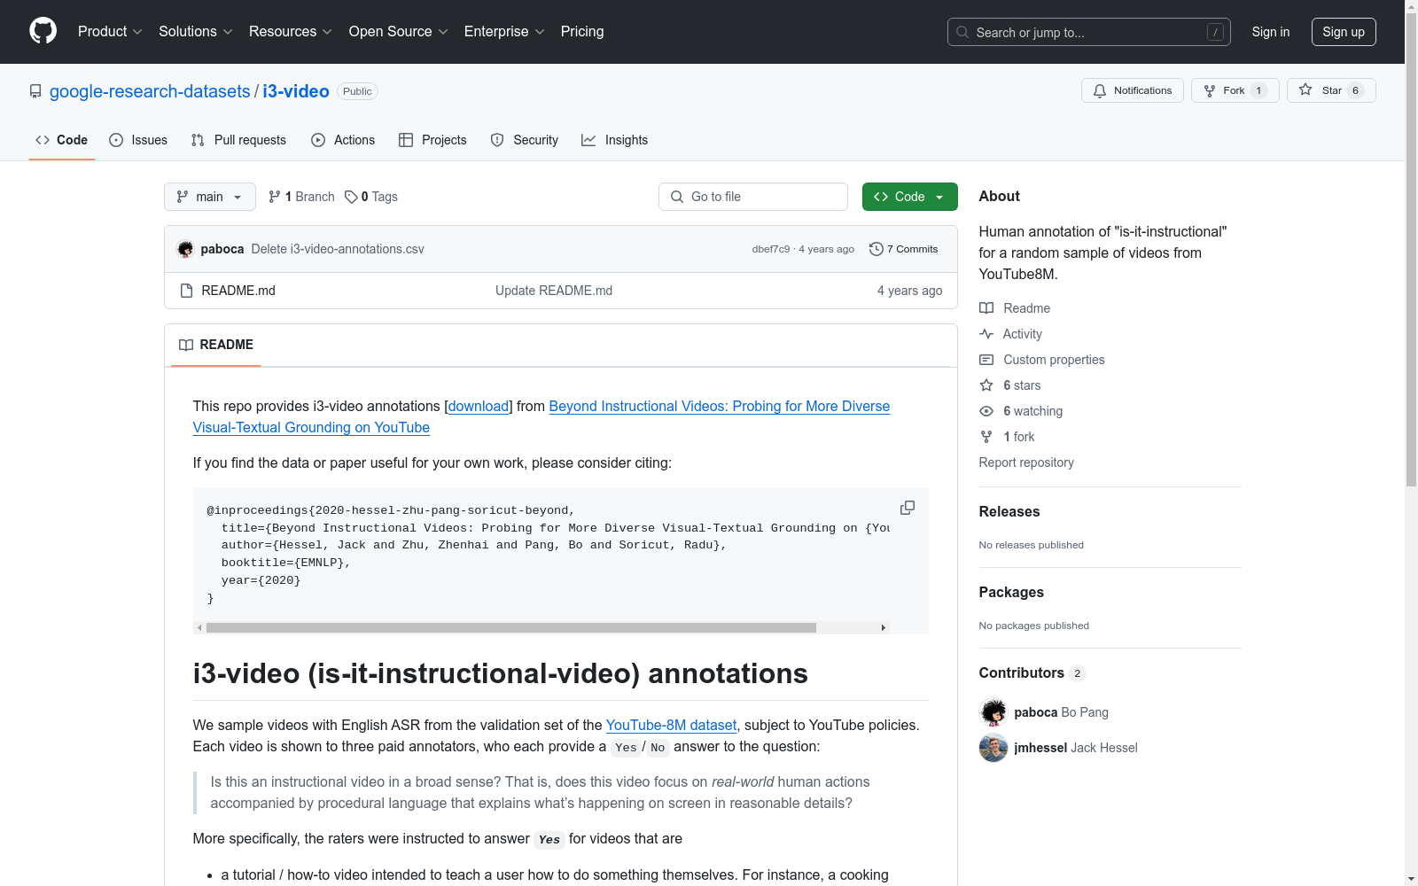Click the code block horizontal scrollbar

pos(511,627)
